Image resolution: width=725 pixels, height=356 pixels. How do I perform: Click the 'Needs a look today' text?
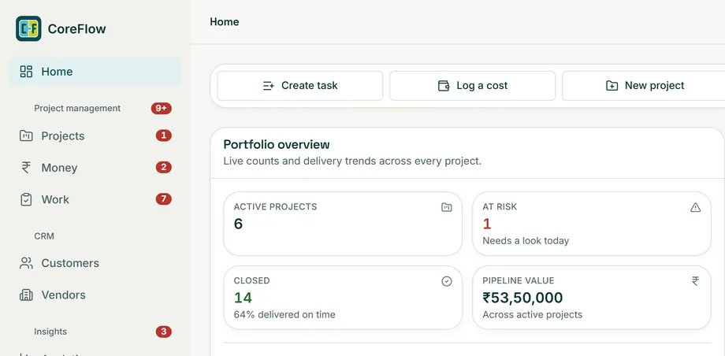[526, 241]
